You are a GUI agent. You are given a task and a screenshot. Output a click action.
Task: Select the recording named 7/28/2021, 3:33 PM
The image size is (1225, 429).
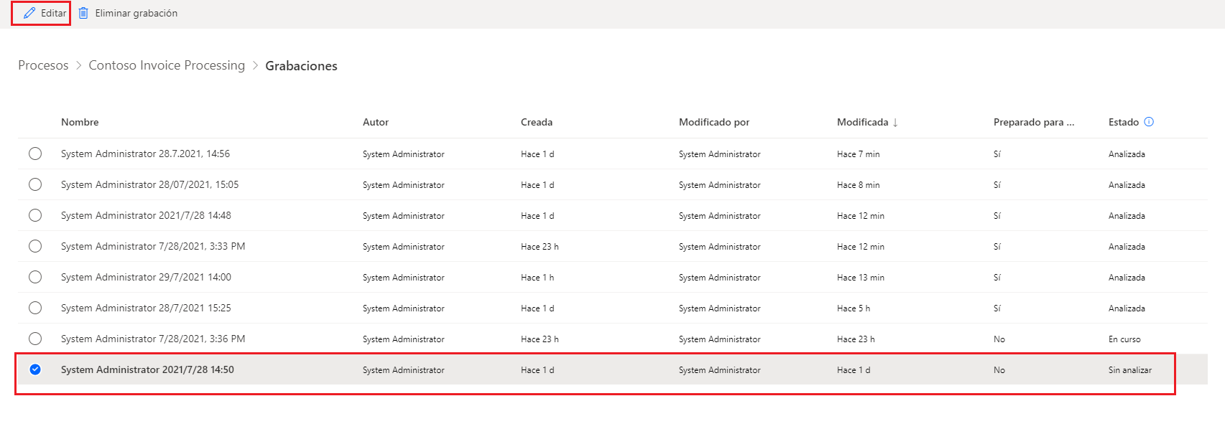[35, 246]
